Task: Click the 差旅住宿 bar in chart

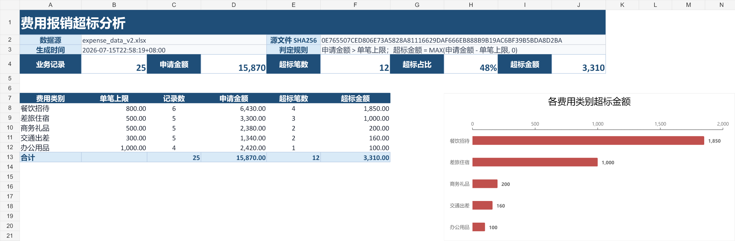Action: [x=535, y=162]
